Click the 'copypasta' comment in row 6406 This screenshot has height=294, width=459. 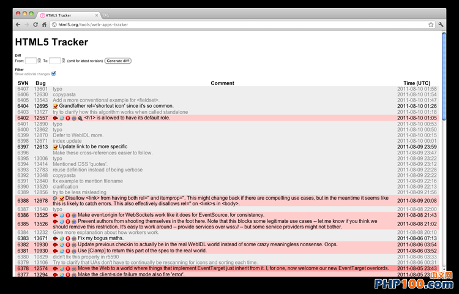tap(64, 94)
